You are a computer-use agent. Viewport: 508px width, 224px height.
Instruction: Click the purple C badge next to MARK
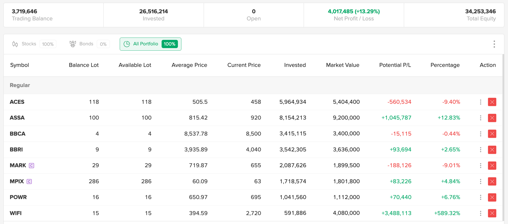click(31, 166)
